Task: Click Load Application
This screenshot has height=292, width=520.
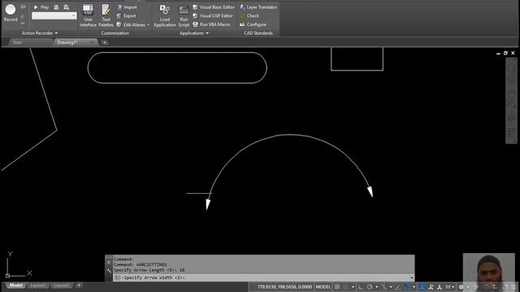Action: (x=164, y=15)
